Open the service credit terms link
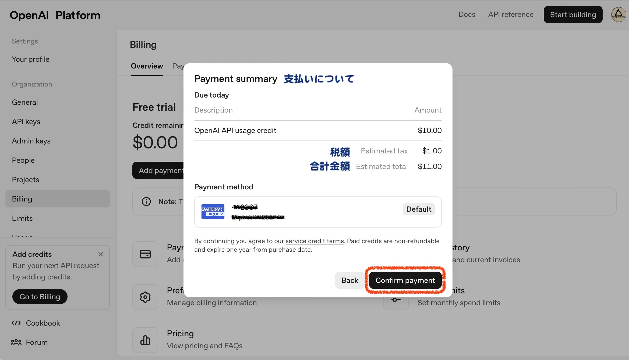The image size is (629, 360). pos(315,241)
